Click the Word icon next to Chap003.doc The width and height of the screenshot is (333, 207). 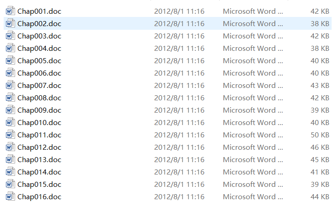pos(10,36)
